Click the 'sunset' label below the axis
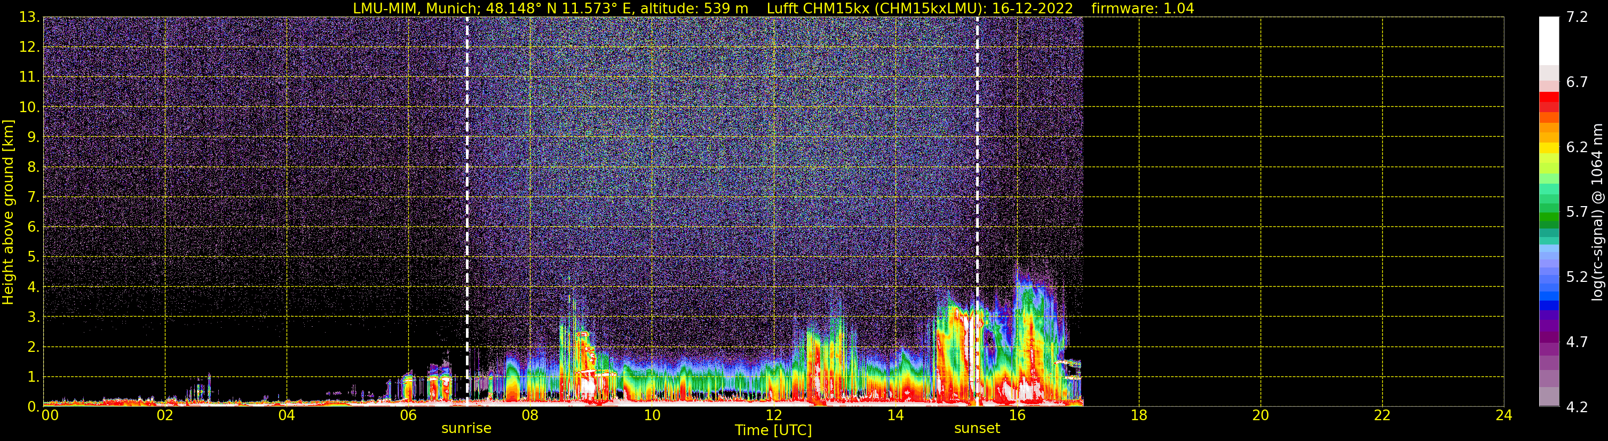The image size is (1608, 441). pyautogui.click(x=977, y=429)
